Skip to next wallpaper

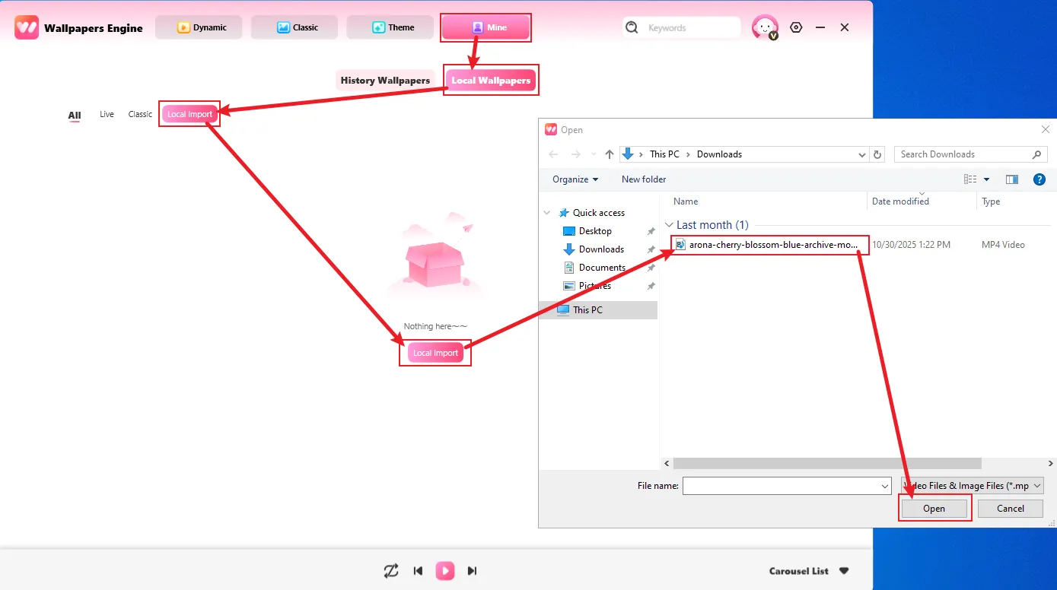[x=472, y=571]
